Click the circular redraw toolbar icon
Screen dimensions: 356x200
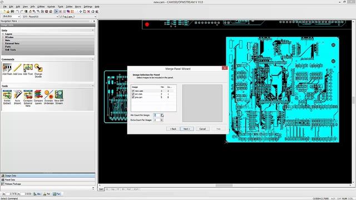coord(93,11)
